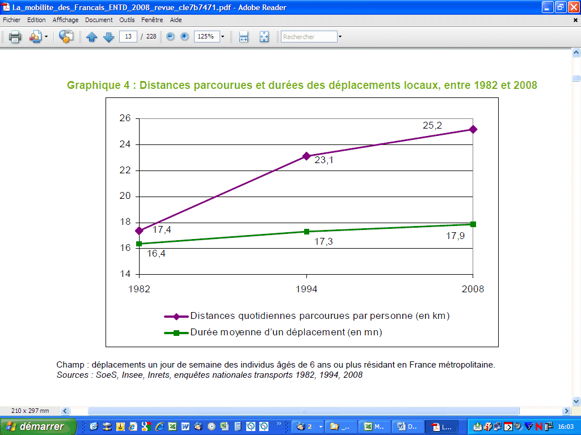This screenshot has height=435, width=581.
Task: Click in the Rechercher search box
Action: pos(309,37)
